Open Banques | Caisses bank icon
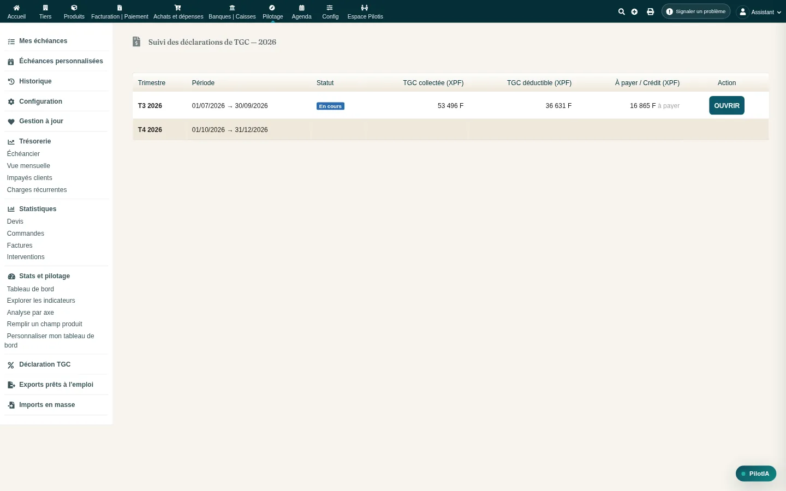This screenshot has width=786, height=491. pos(232,8)
